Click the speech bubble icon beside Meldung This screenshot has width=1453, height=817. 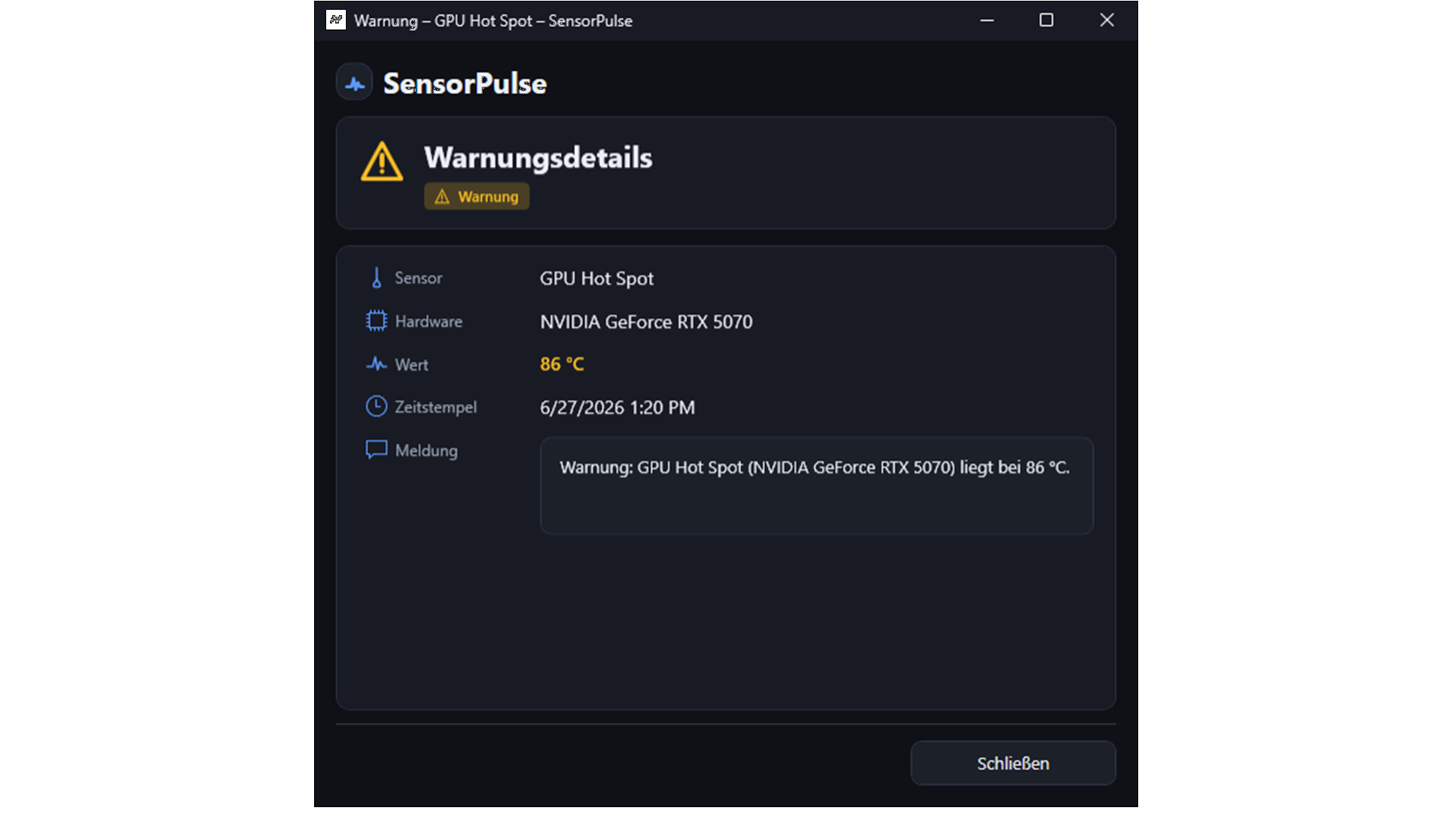click(376, 449)
